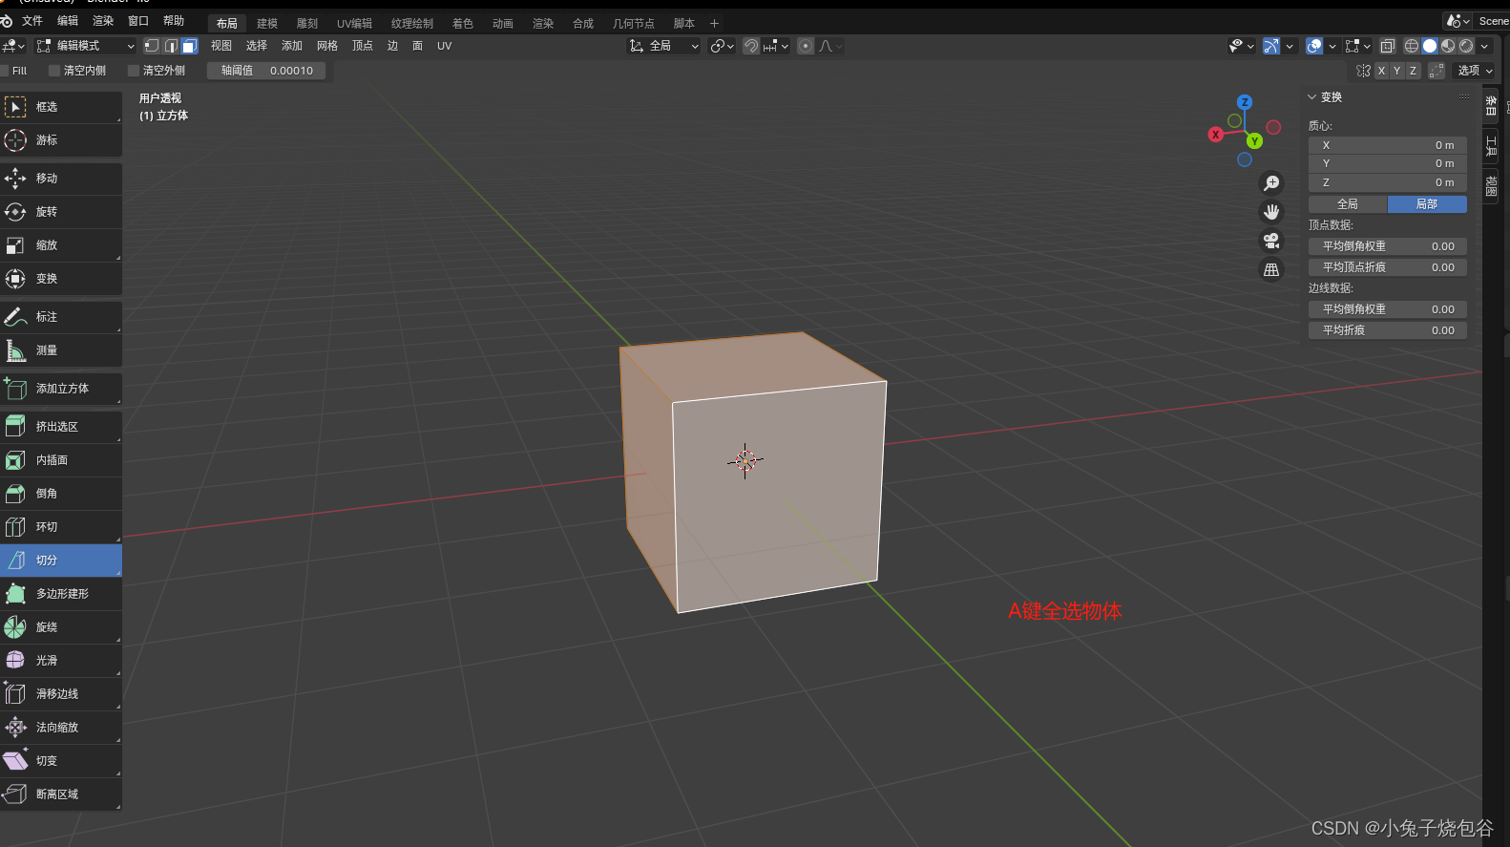Image resolution: width=1510 pixels, height=847 pixels.
Task: Open snapping options dropdown arrow
Action: point(785,46)
